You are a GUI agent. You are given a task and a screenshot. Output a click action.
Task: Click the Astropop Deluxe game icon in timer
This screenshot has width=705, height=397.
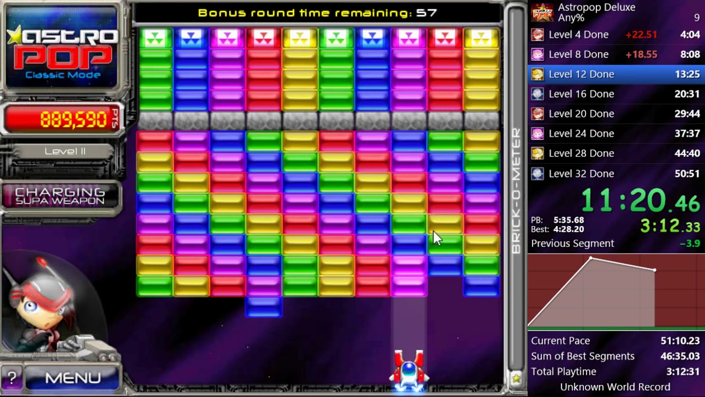(542, 12)
